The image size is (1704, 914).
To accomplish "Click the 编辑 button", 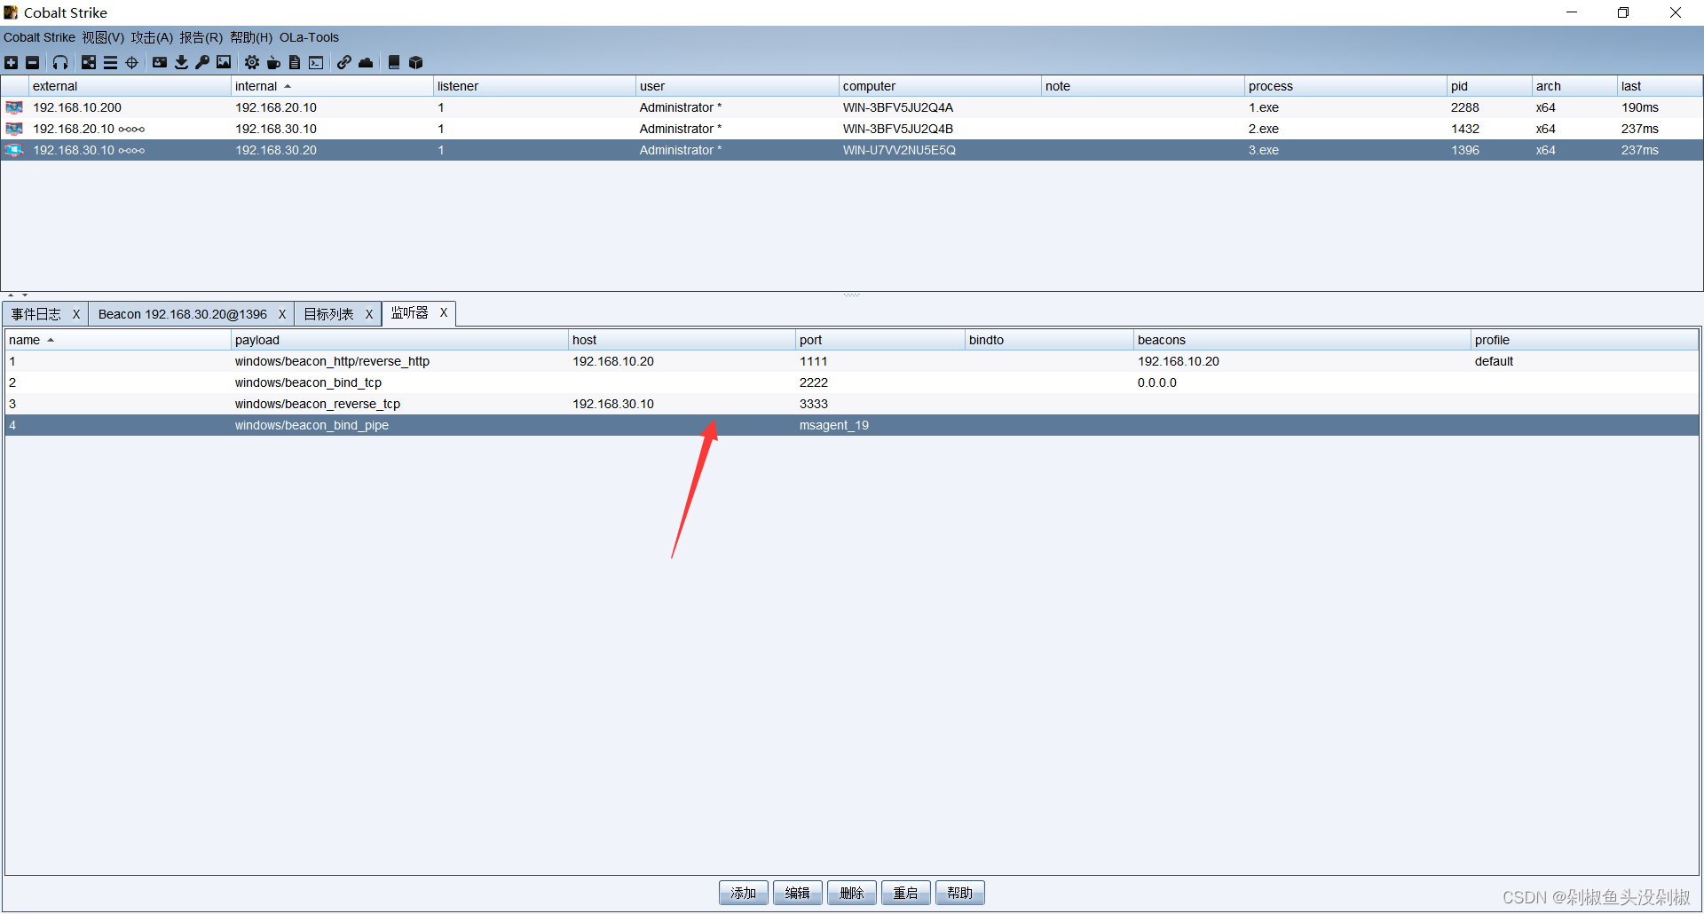I will (798, 893).
